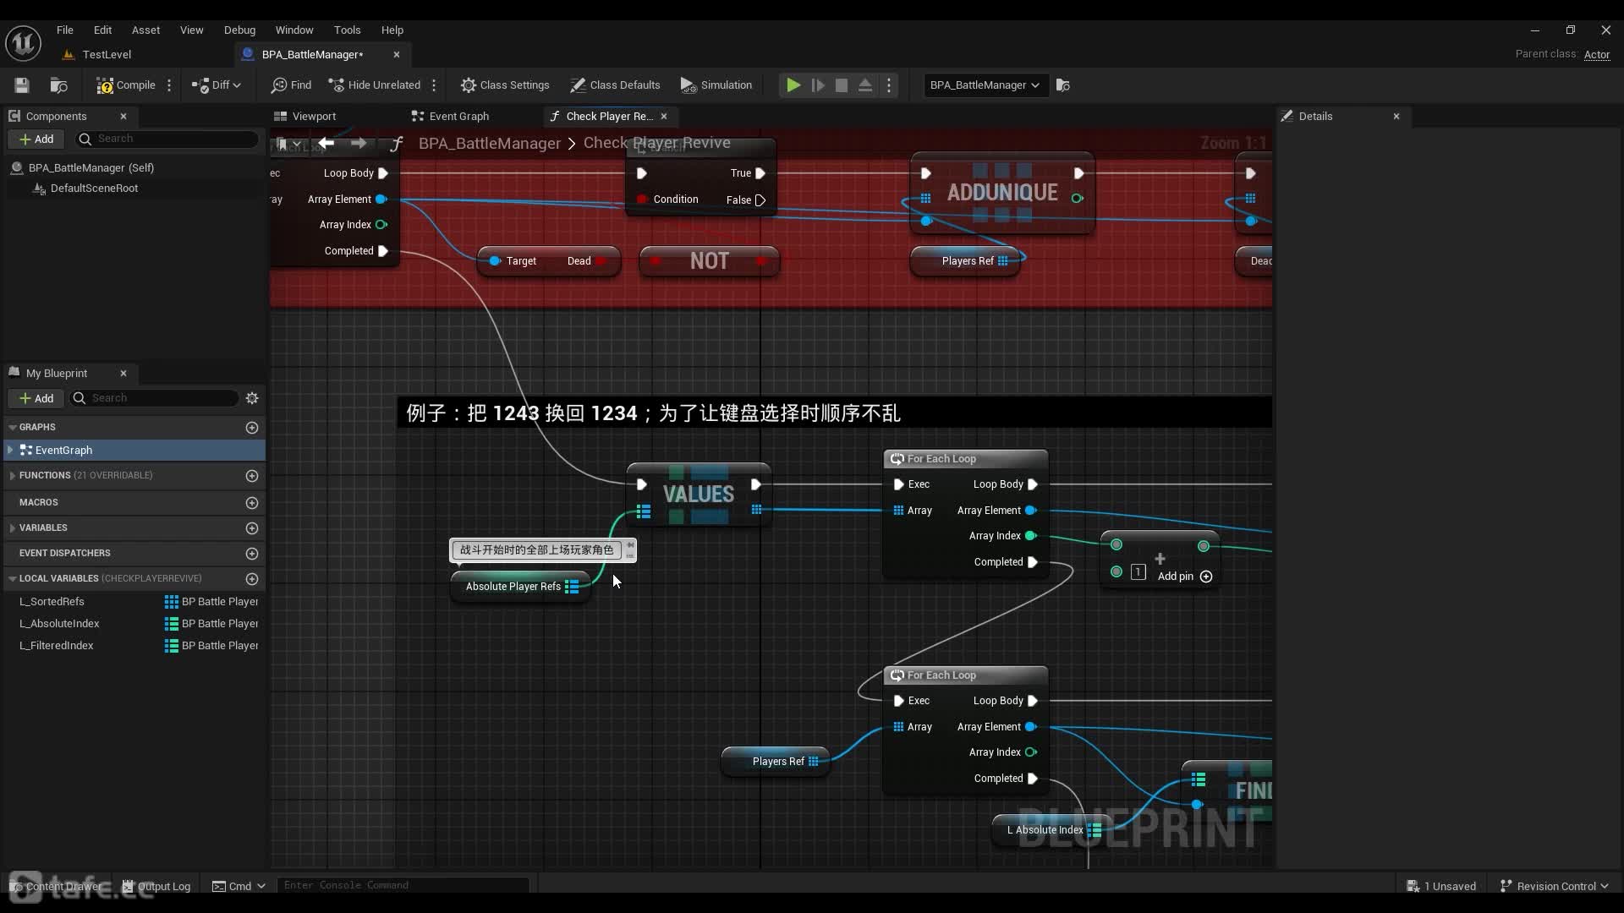The image size is (1624, 913).
Task: Open play mode options dots
Action: [x=889, y=85]
